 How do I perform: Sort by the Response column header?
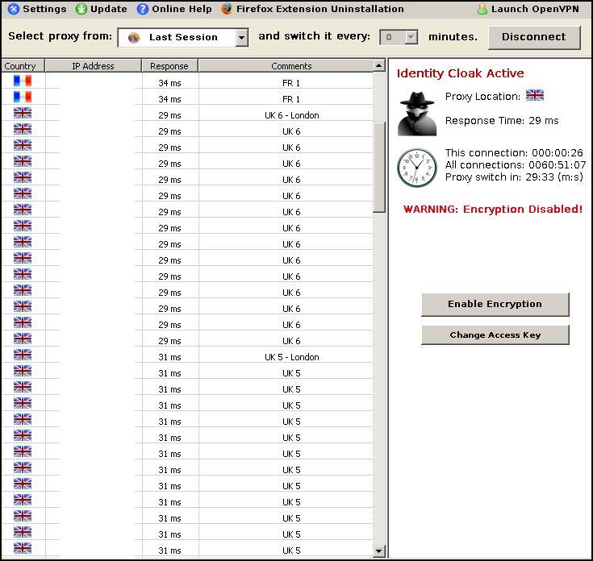[x=169, y=66]
